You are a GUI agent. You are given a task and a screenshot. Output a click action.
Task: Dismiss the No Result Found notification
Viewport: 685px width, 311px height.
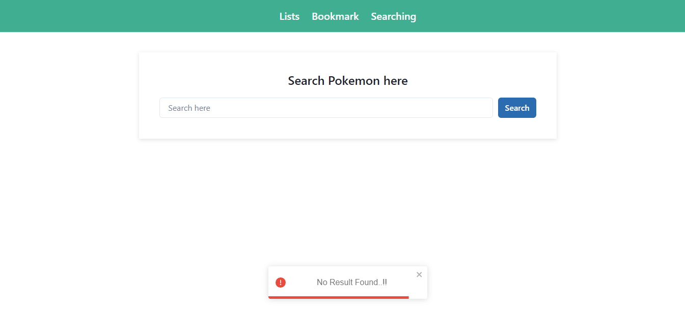click(419, 274)
